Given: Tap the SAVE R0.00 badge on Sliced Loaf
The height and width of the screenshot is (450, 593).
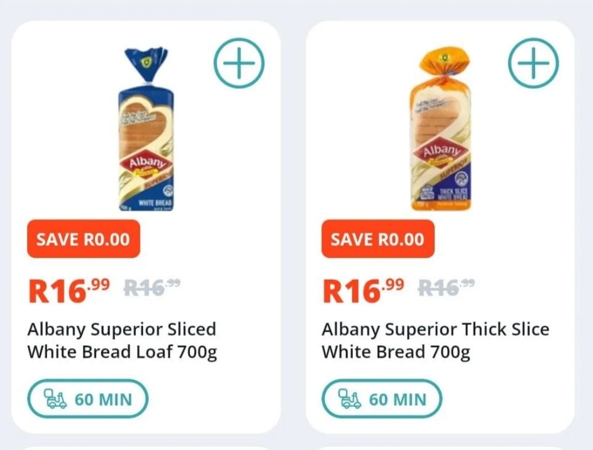Looking at the screenshot, I should coord(84,239).
